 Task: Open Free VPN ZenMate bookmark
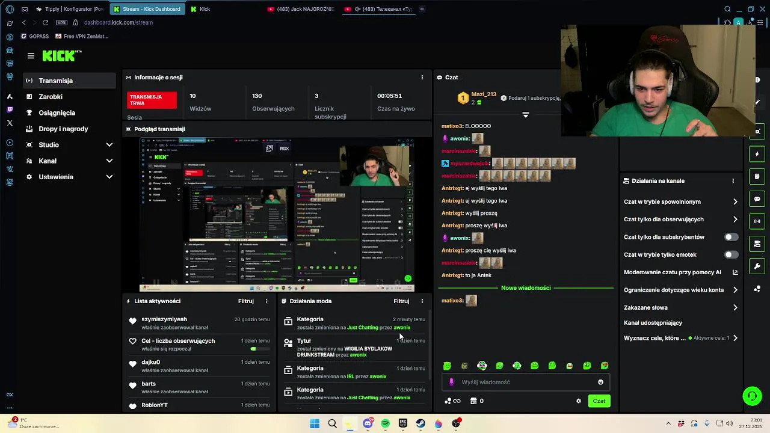point(82,37)
